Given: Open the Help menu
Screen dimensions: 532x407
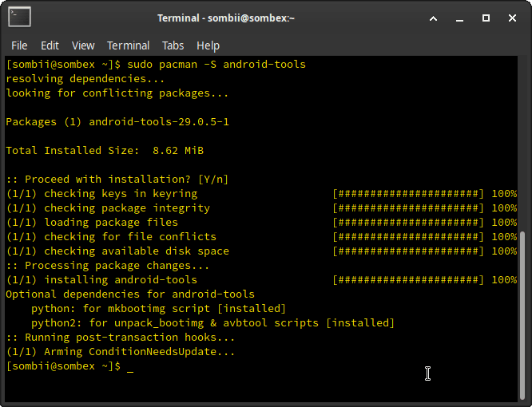Looking at the screenshot, I should click(x=208, y=45).
